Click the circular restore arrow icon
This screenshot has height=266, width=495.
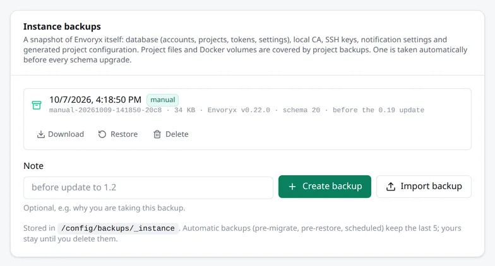click(102, 134)
